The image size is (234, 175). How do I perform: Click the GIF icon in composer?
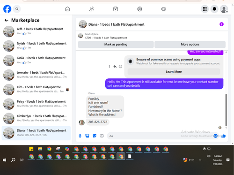pos(102,136)
